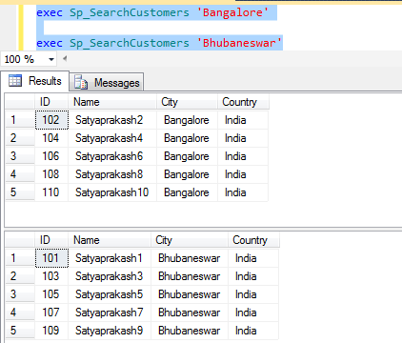Select row header 2 in the Bhubaneswar grid
The height and width of the screenshot is (343, 402).
point(20,276)
